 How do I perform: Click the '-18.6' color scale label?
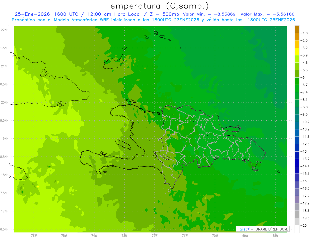pos(305,210)
